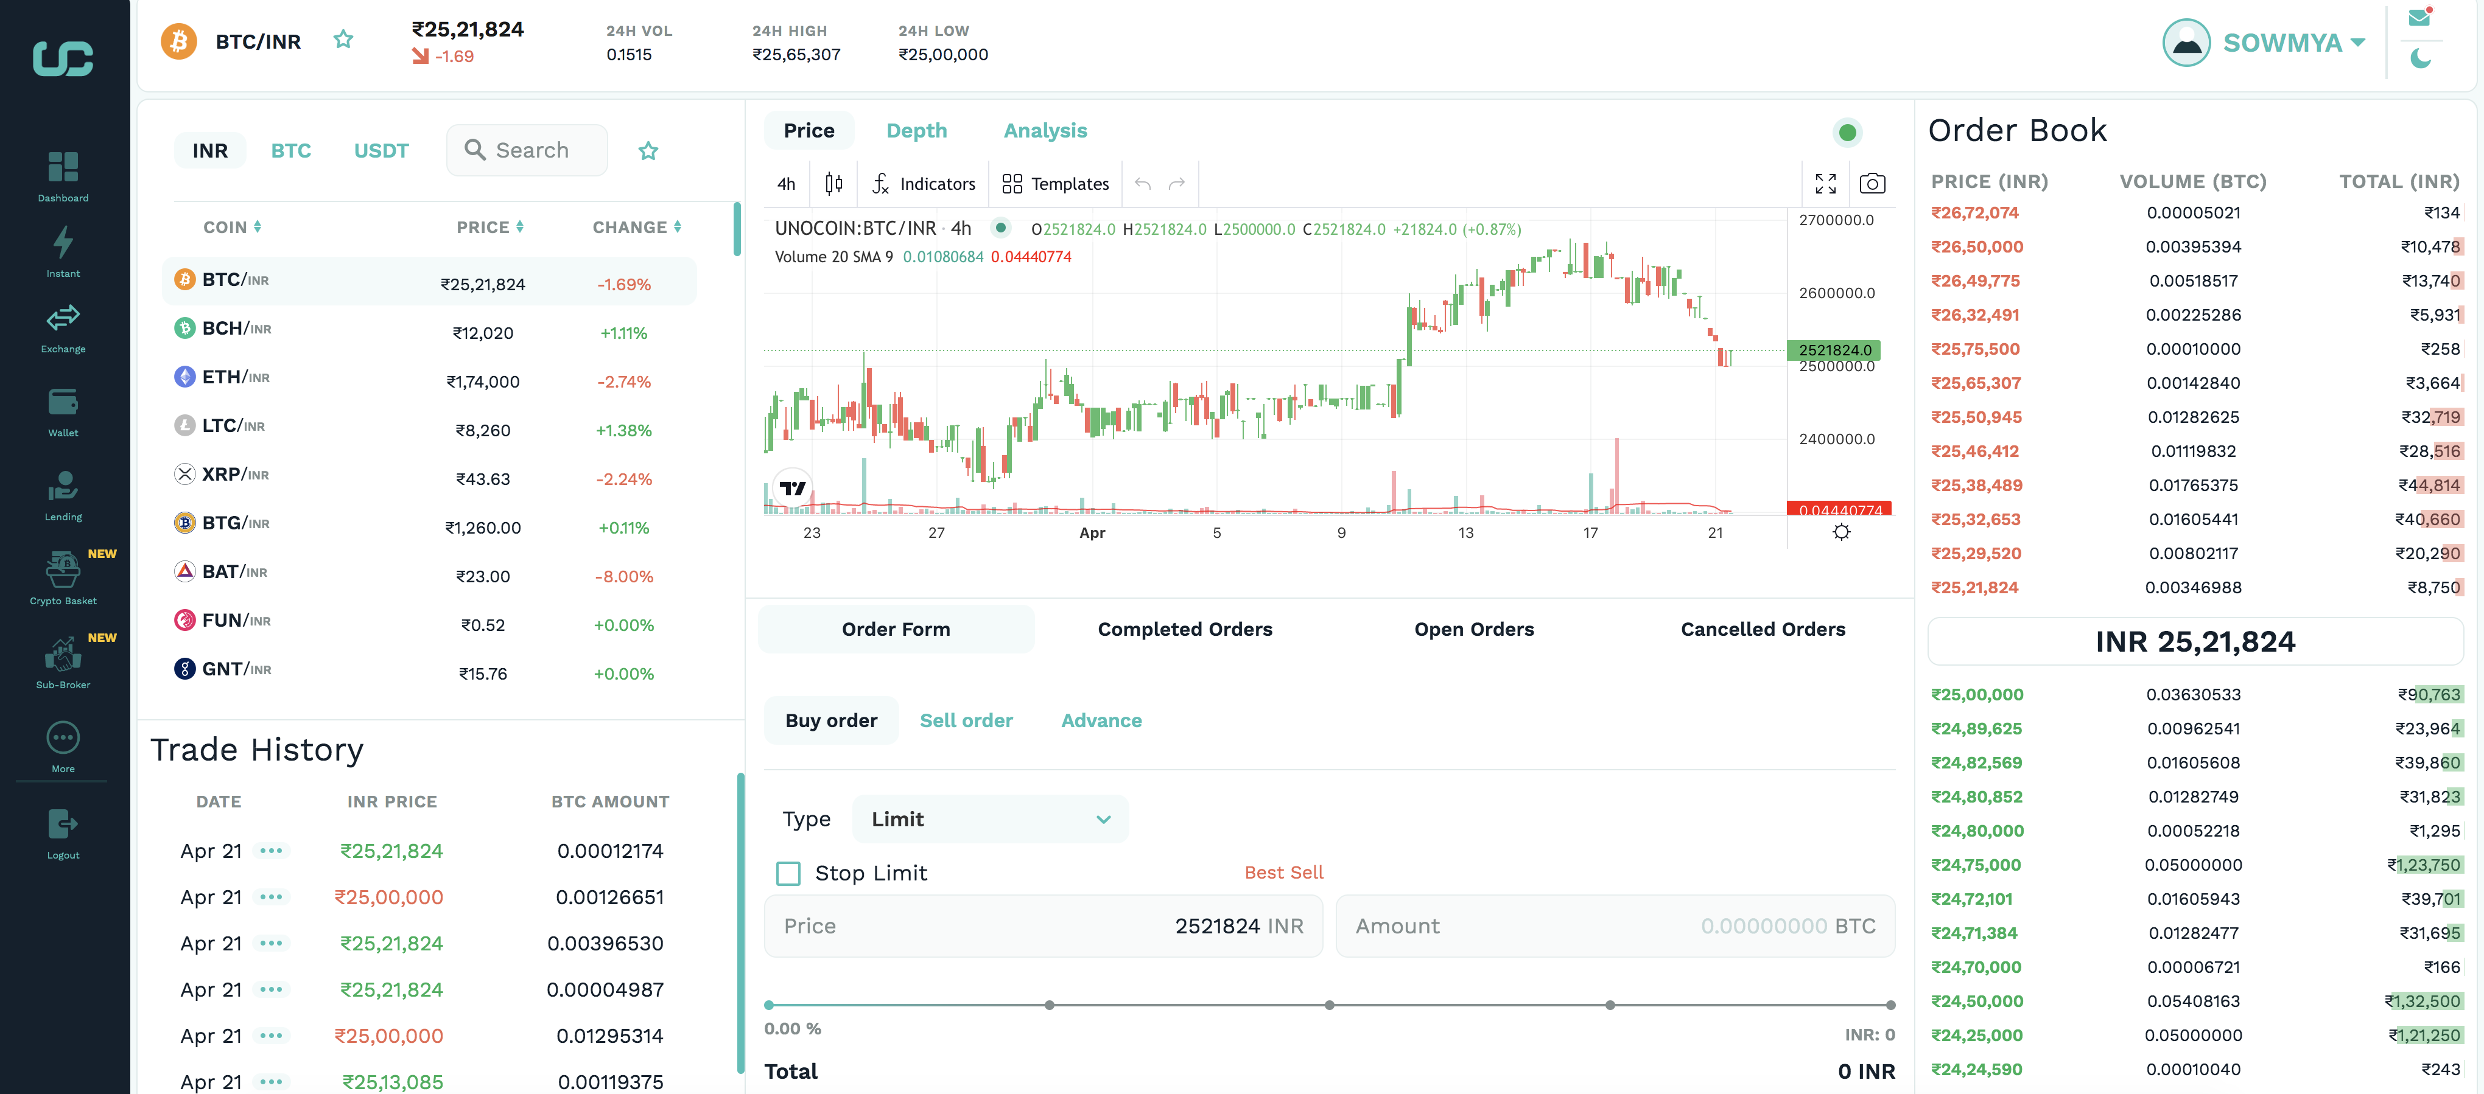
Task: Switch to the Price chart tab
Action: 809,130
